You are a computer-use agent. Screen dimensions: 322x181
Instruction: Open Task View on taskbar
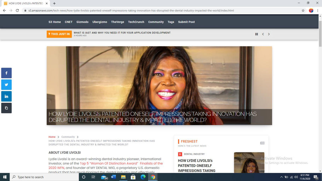click(93, 177)
